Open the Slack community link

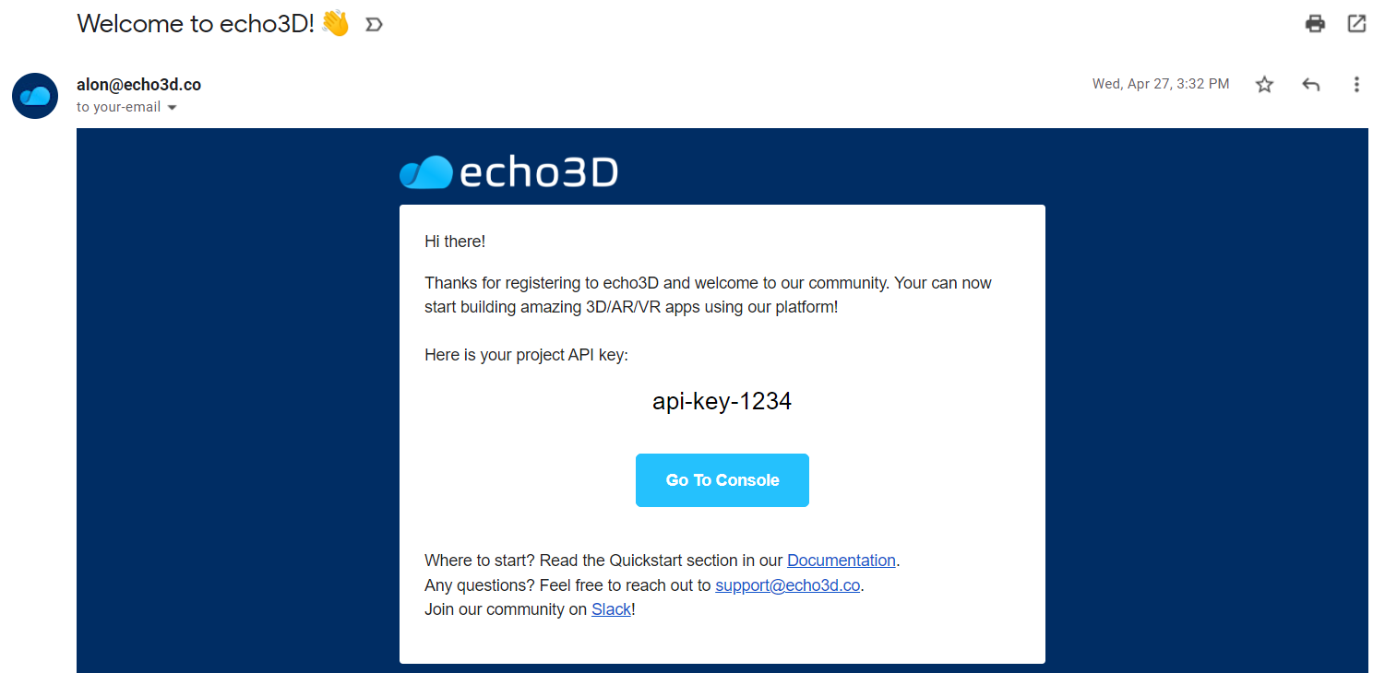coord(611,609)
